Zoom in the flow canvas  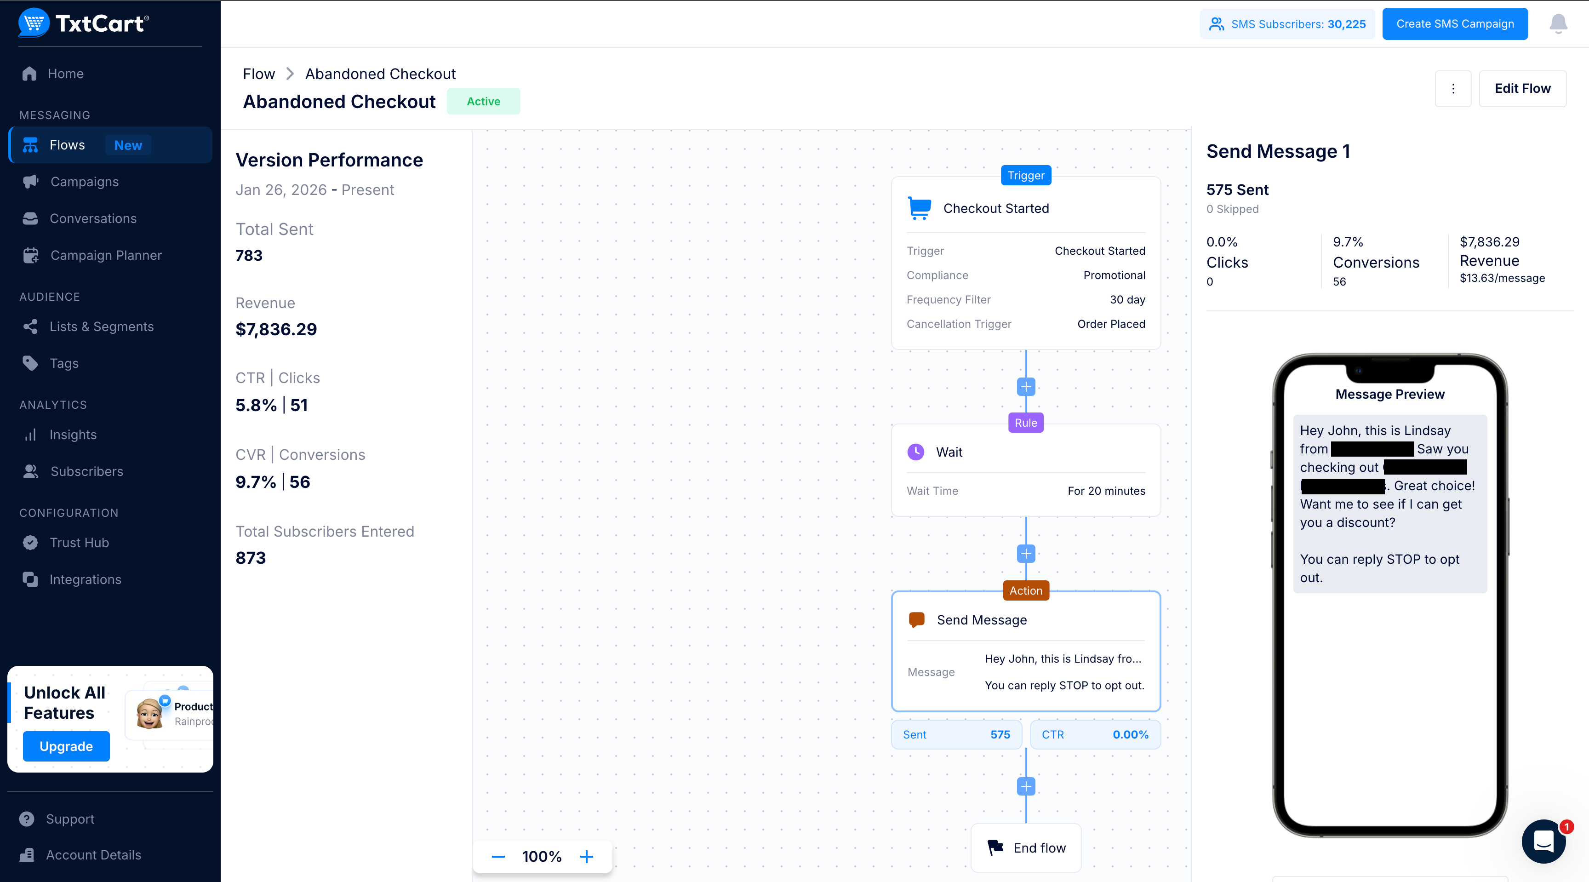587,857
